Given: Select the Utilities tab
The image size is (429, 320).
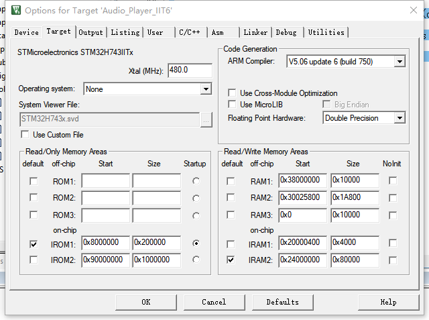Looking at the screenshot, I should pyautogui.click(x=326, y=32).
